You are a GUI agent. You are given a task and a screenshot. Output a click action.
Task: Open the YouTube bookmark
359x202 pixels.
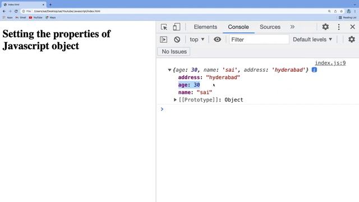36,17
